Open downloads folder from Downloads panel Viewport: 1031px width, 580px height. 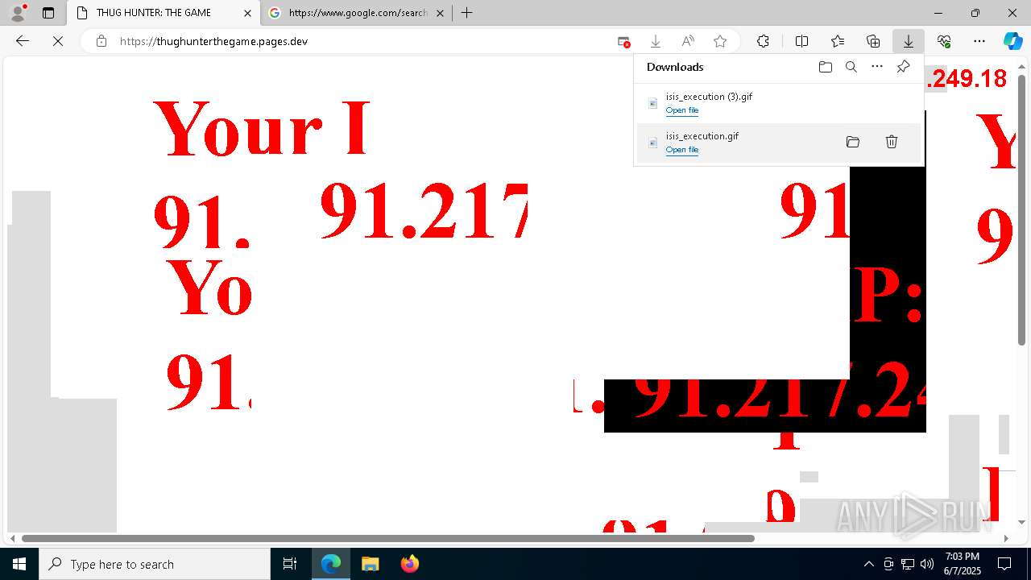point(825,67)
